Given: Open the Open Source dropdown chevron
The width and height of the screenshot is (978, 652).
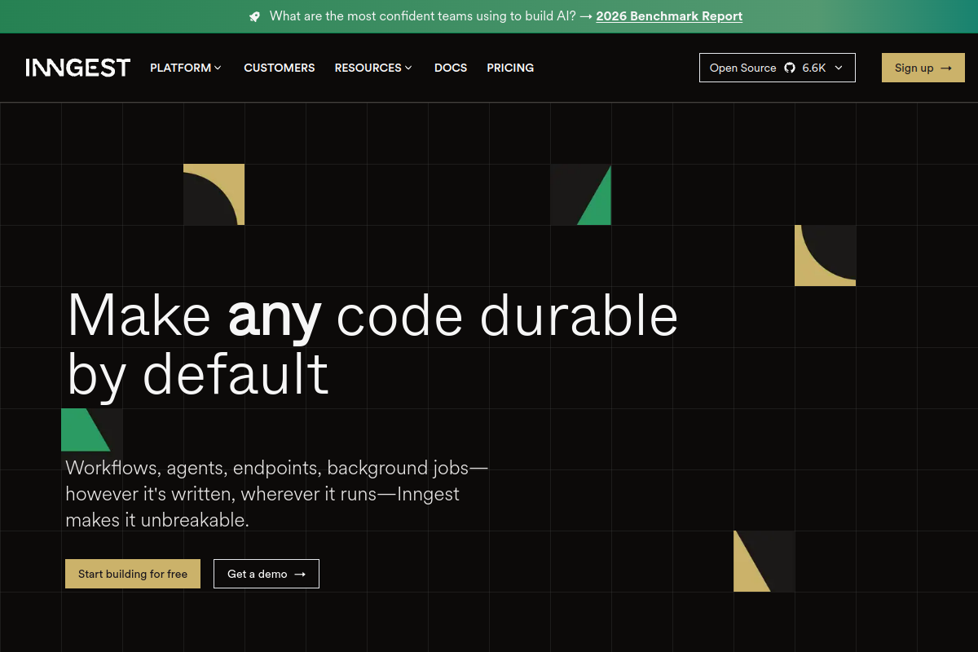Looking at the screenshot, I should coord(839,68).
